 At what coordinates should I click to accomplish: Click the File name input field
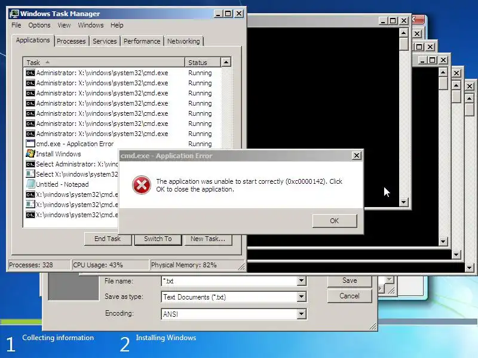(x=229, y=280)
